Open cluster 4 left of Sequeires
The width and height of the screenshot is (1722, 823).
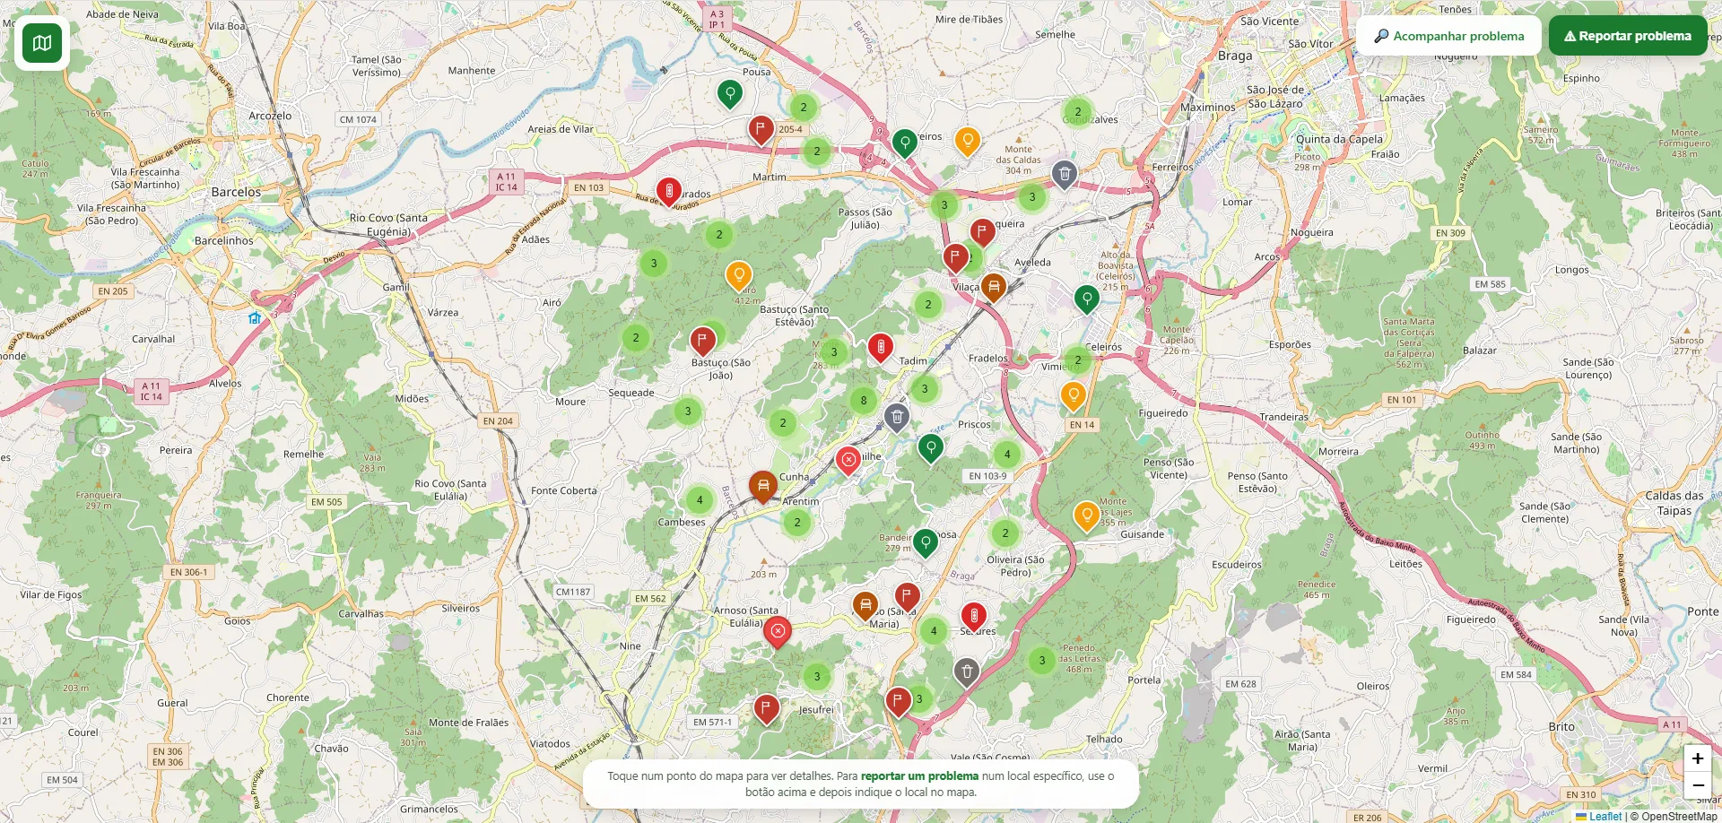(934, 631)
